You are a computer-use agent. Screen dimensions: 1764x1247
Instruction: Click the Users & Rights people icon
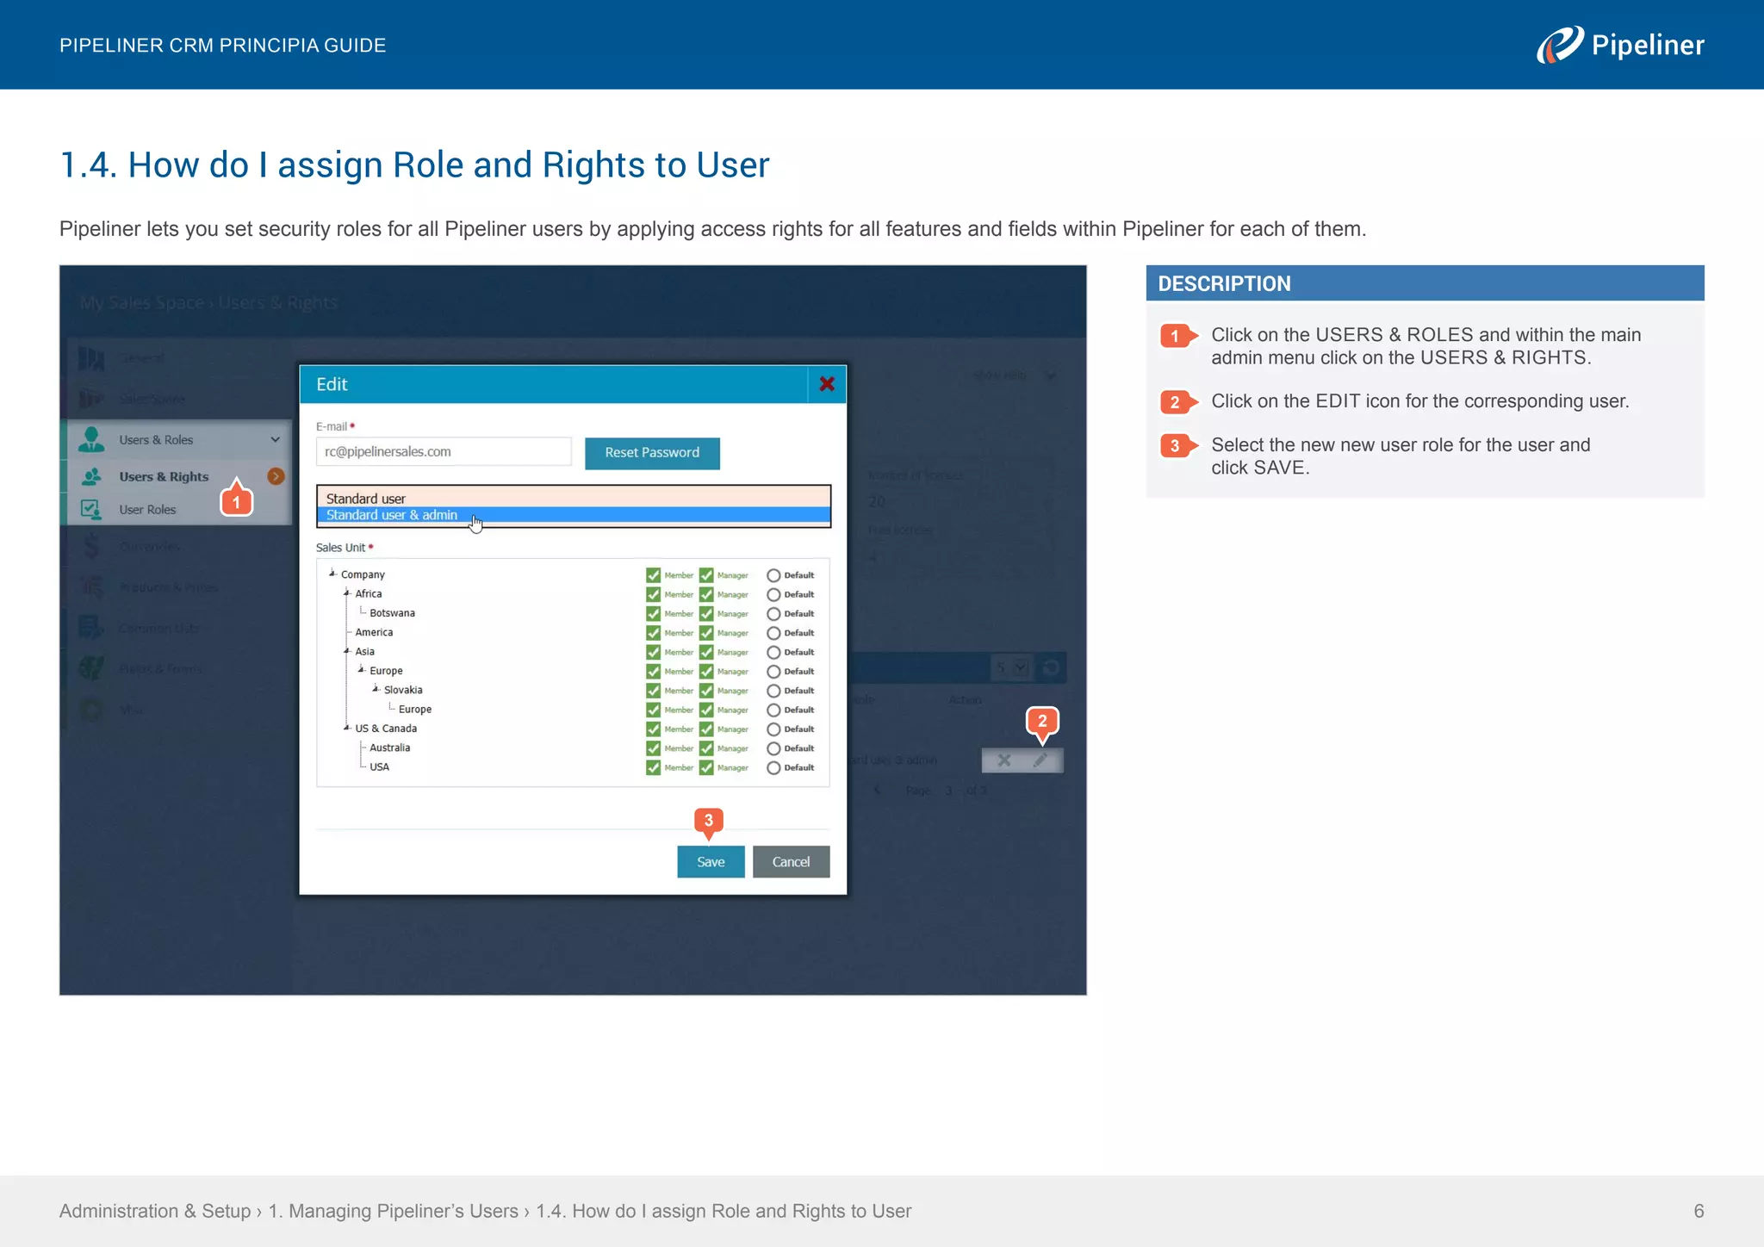point(91,476)
